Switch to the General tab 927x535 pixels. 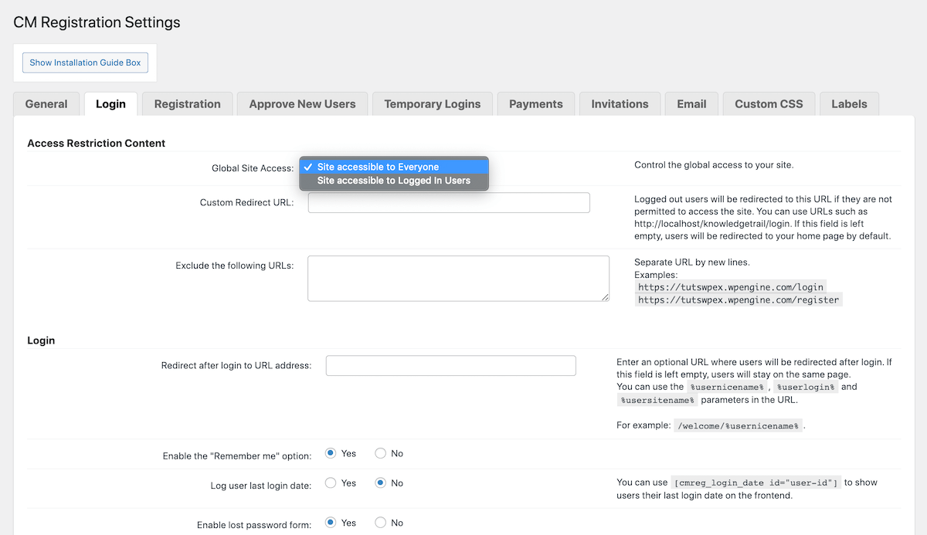pyautogui.click(x=46, y=104)
